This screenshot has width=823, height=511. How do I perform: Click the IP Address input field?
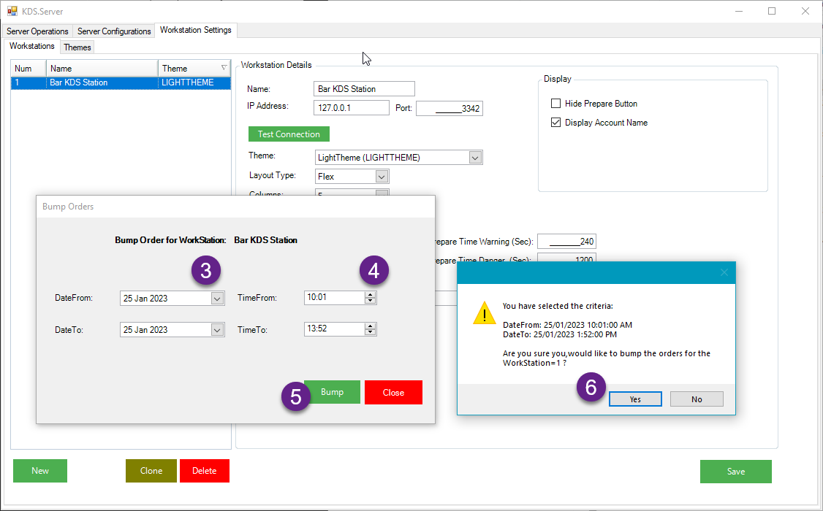351,108
